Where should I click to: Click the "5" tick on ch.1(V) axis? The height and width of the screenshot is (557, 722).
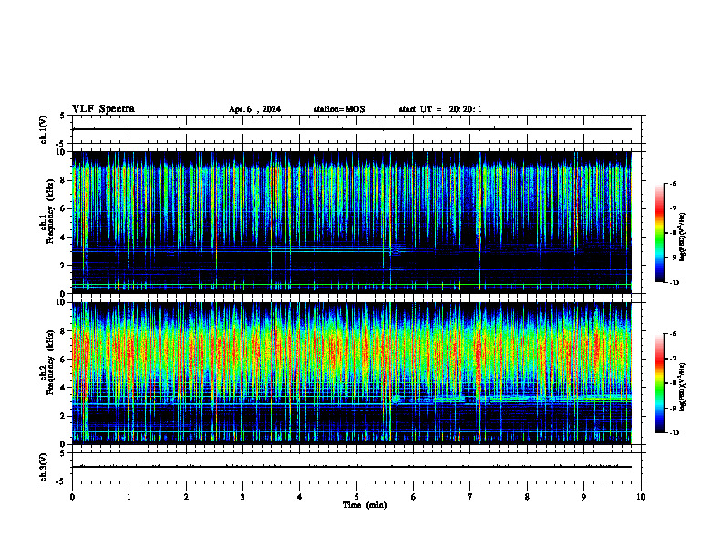tap(64, 116)
